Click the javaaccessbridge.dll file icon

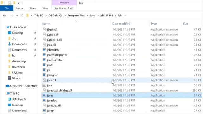pyautogui.click(x=44, y=90)
